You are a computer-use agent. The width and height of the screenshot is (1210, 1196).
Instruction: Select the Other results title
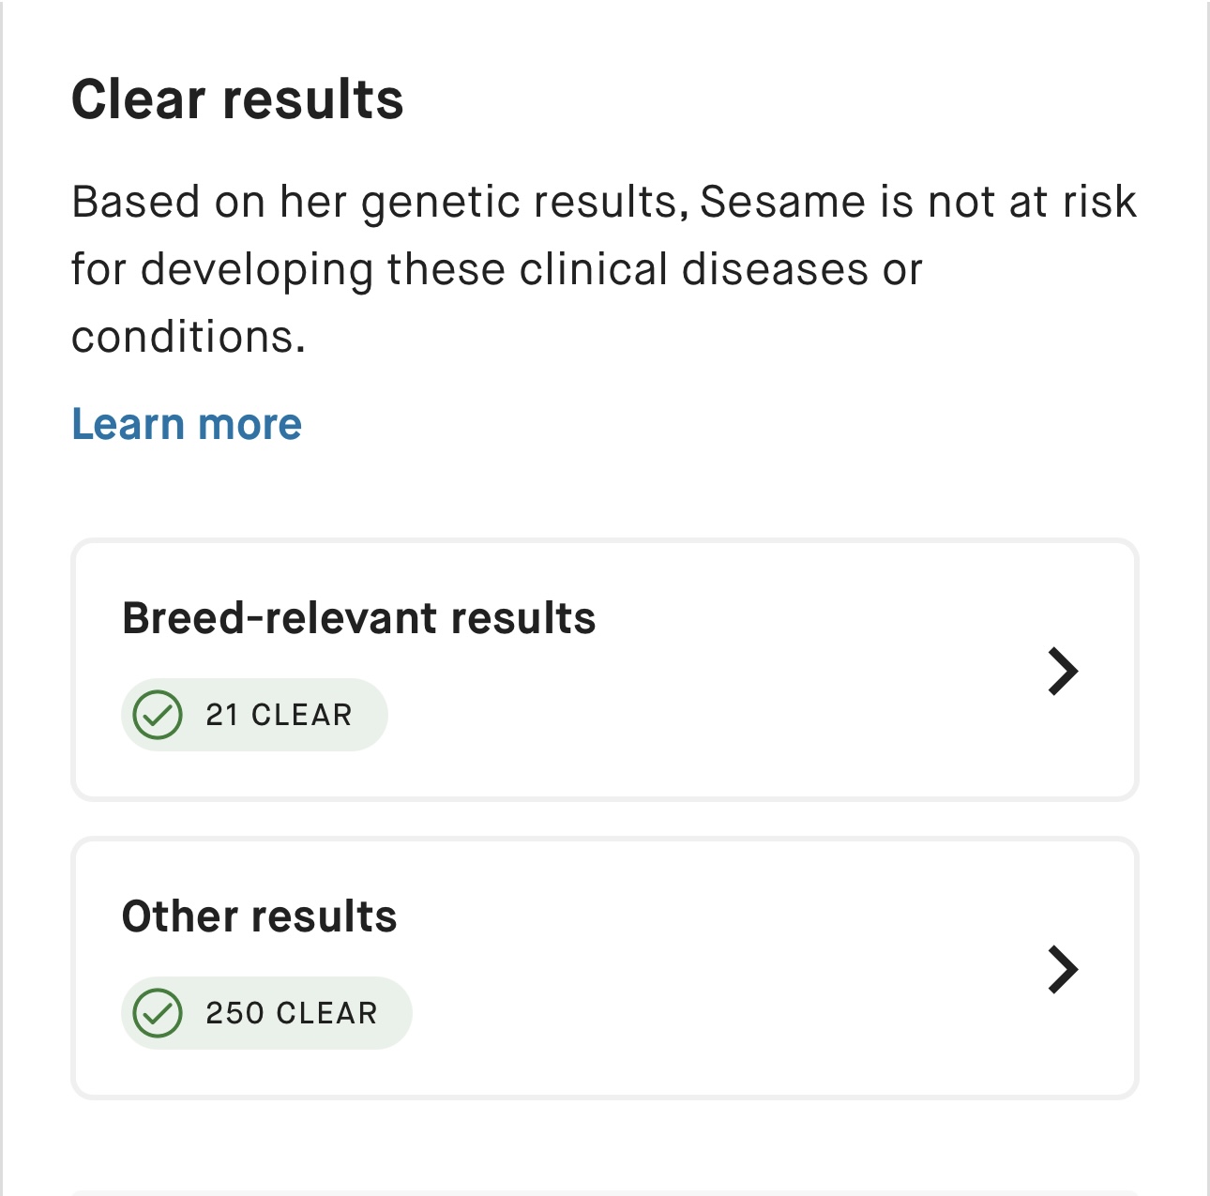(260, 917)
